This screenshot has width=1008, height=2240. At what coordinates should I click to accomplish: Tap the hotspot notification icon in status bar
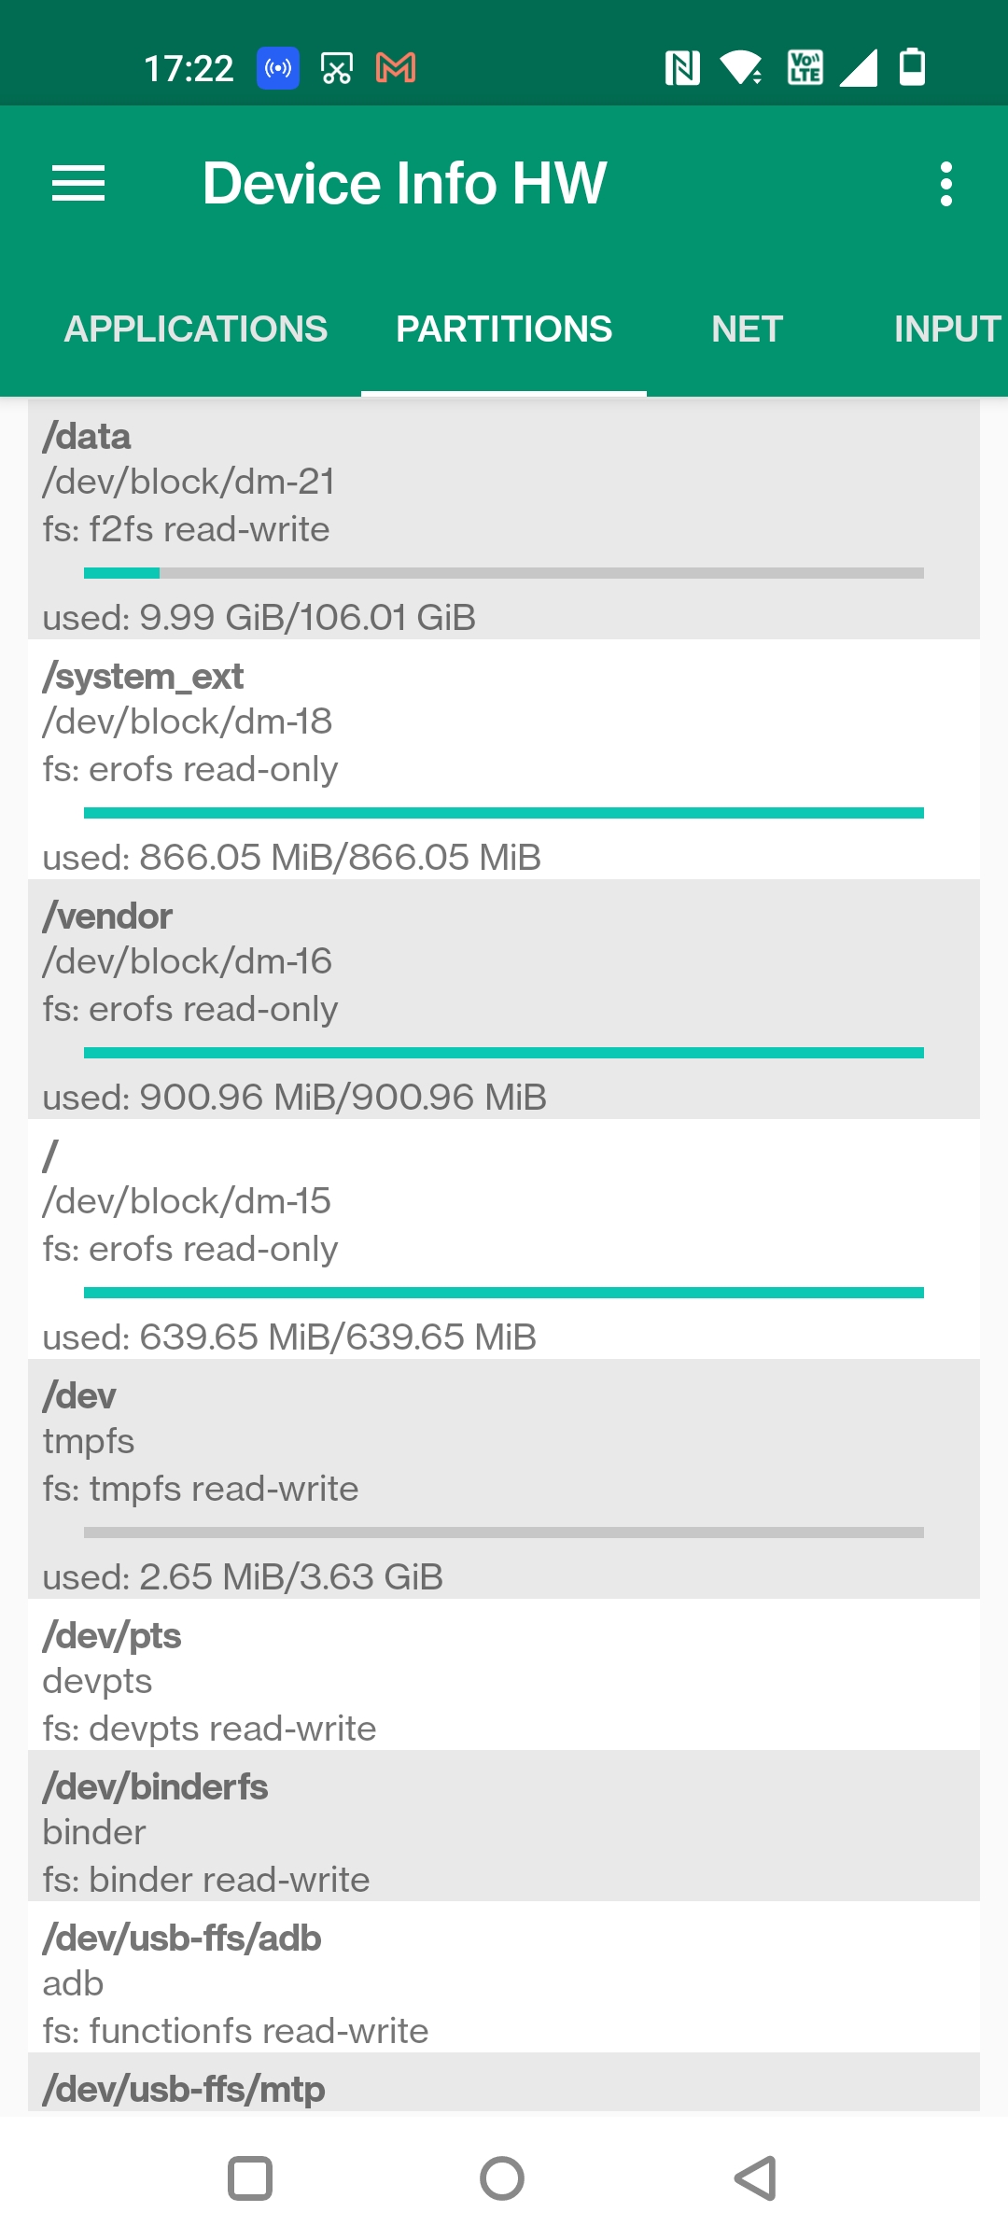278,68
